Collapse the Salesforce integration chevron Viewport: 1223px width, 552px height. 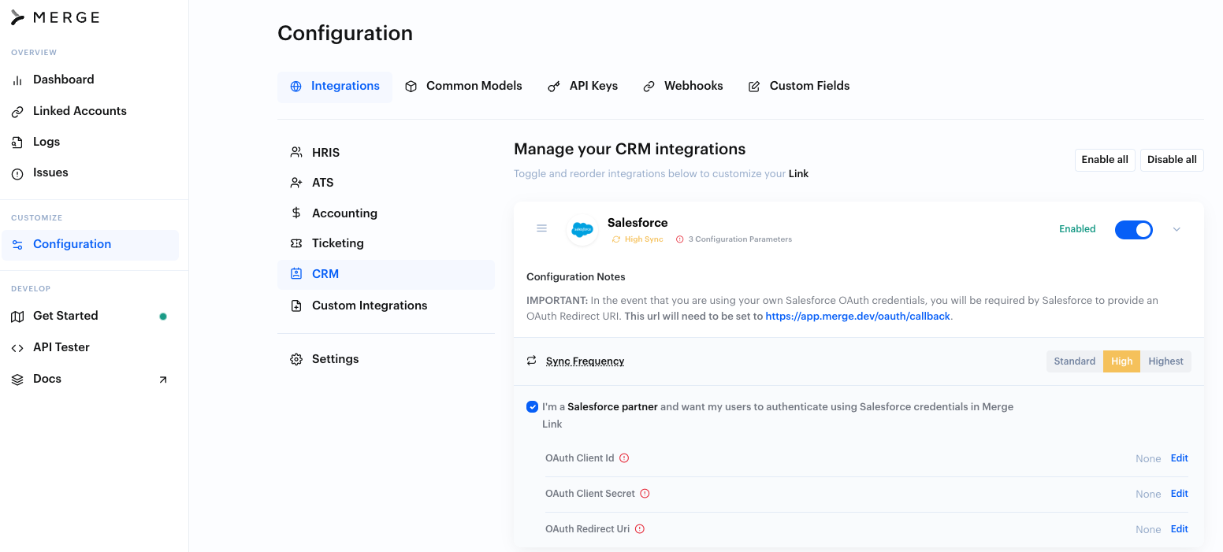(1177, 229)
